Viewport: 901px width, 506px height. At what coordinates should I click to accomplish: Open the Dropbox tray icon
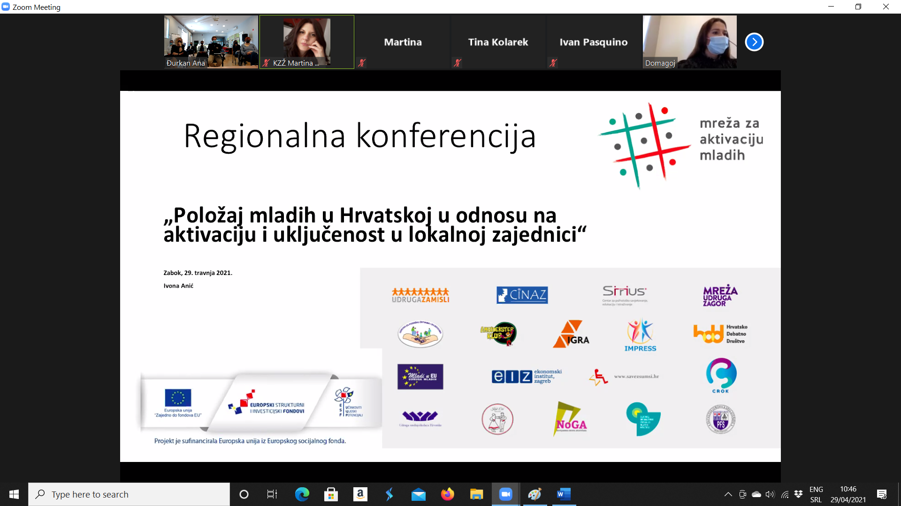pos(798,494)
